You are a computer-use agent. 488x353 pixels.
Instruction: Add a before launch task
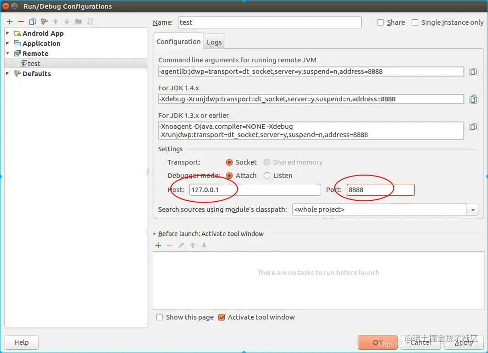tap(158, 245)
